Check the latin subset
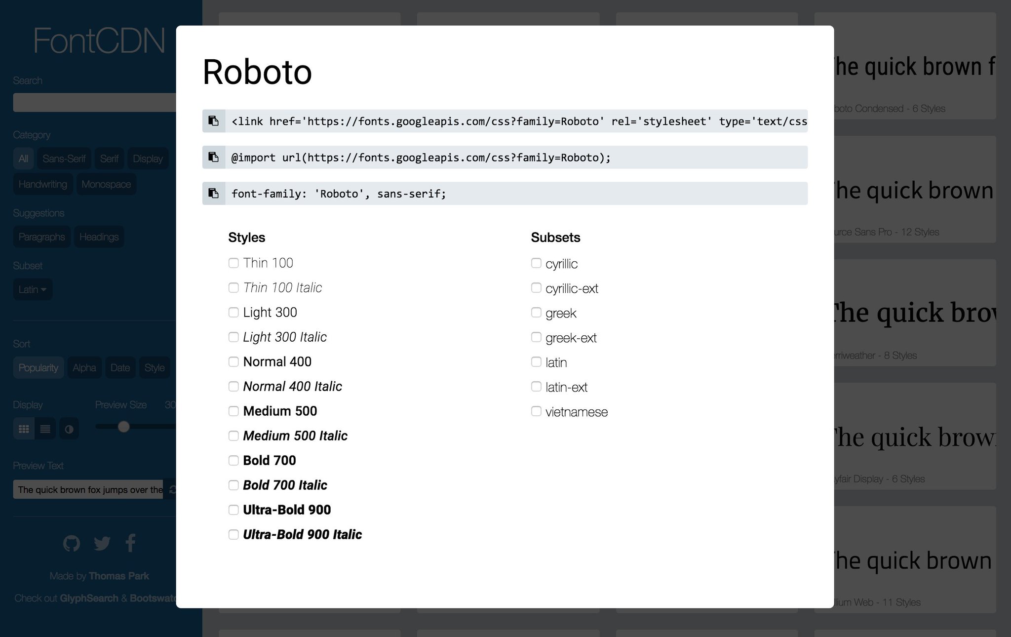This screenshot has width=1011, height=637. tap(536, 361)
